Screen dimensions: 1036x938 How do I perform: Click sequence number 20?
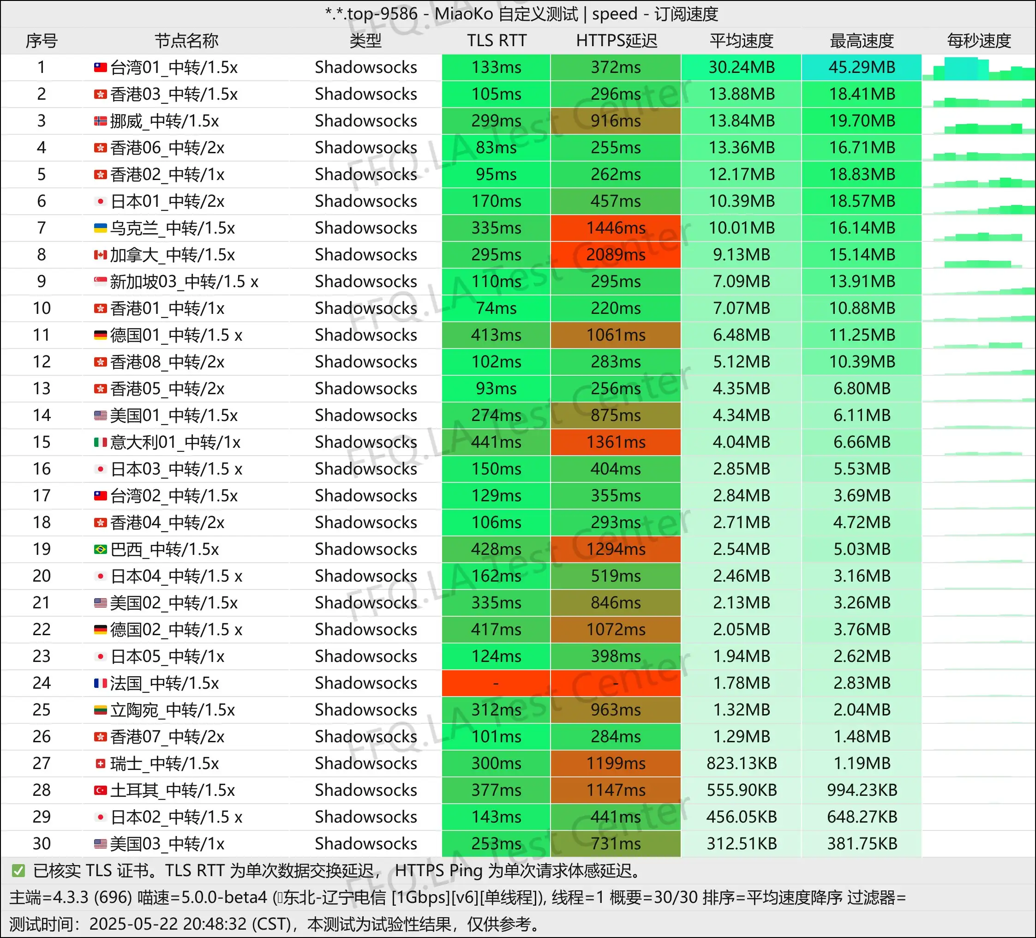pos(42,576)
